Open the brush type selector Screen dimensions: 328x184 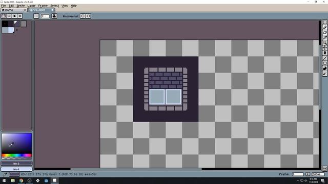click(x=36, y=16)
